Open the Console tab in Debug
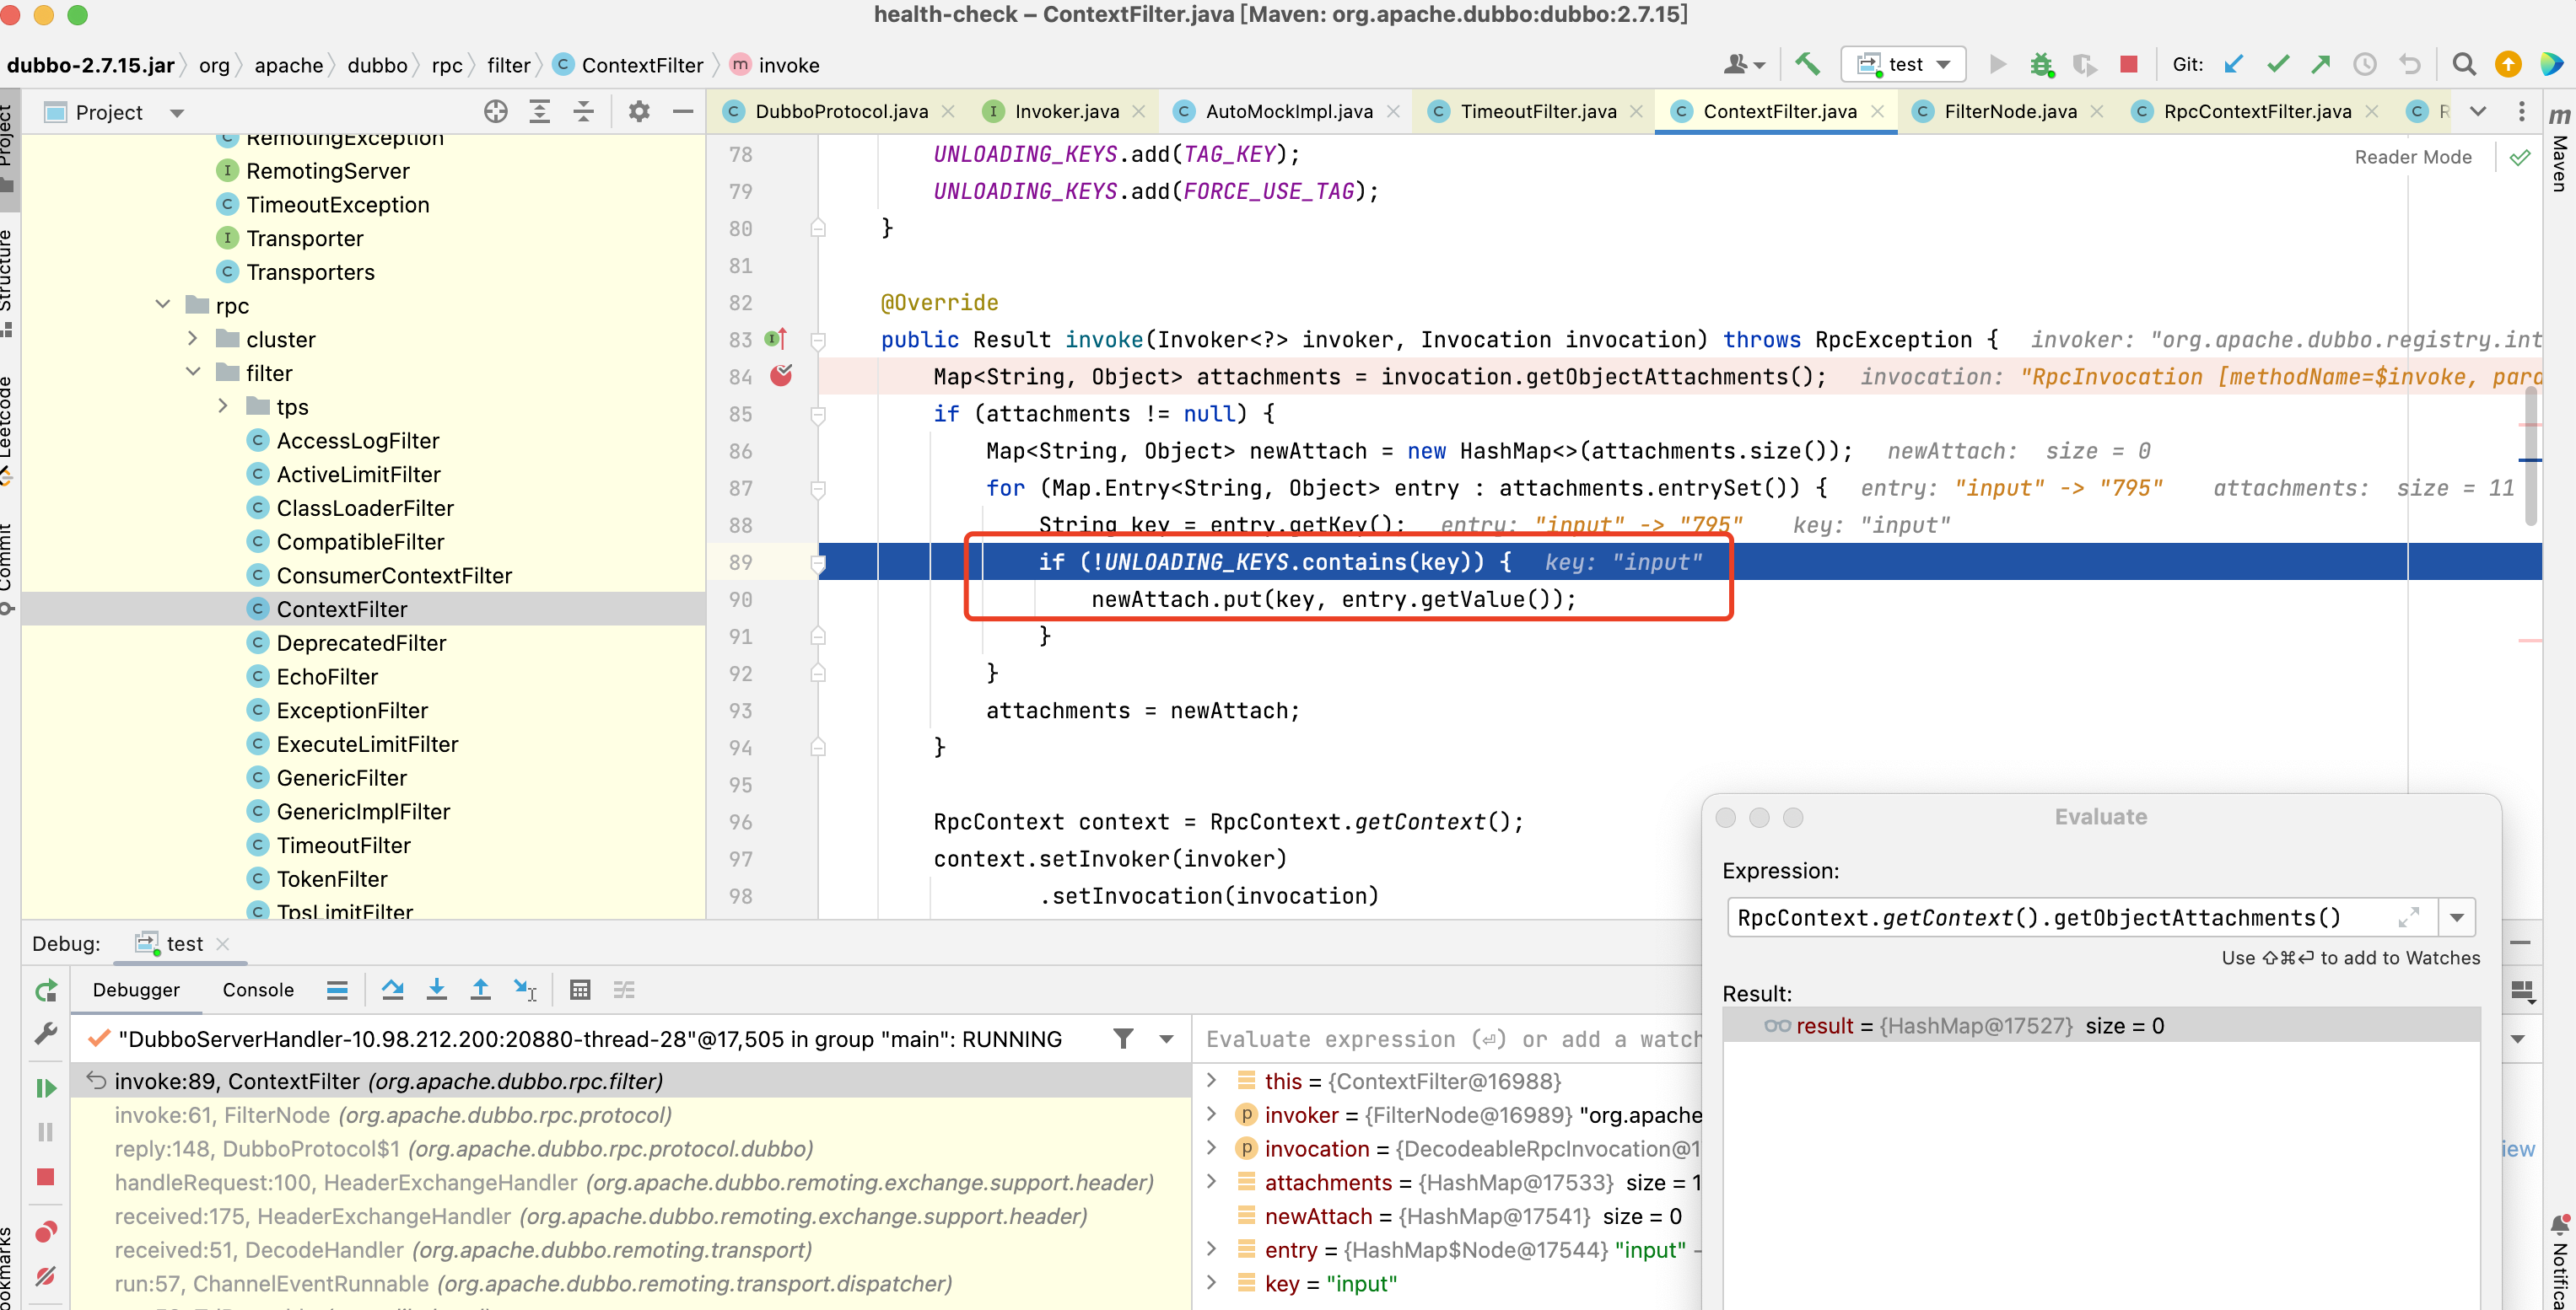2576x1310 pixels. click(258, 990)
